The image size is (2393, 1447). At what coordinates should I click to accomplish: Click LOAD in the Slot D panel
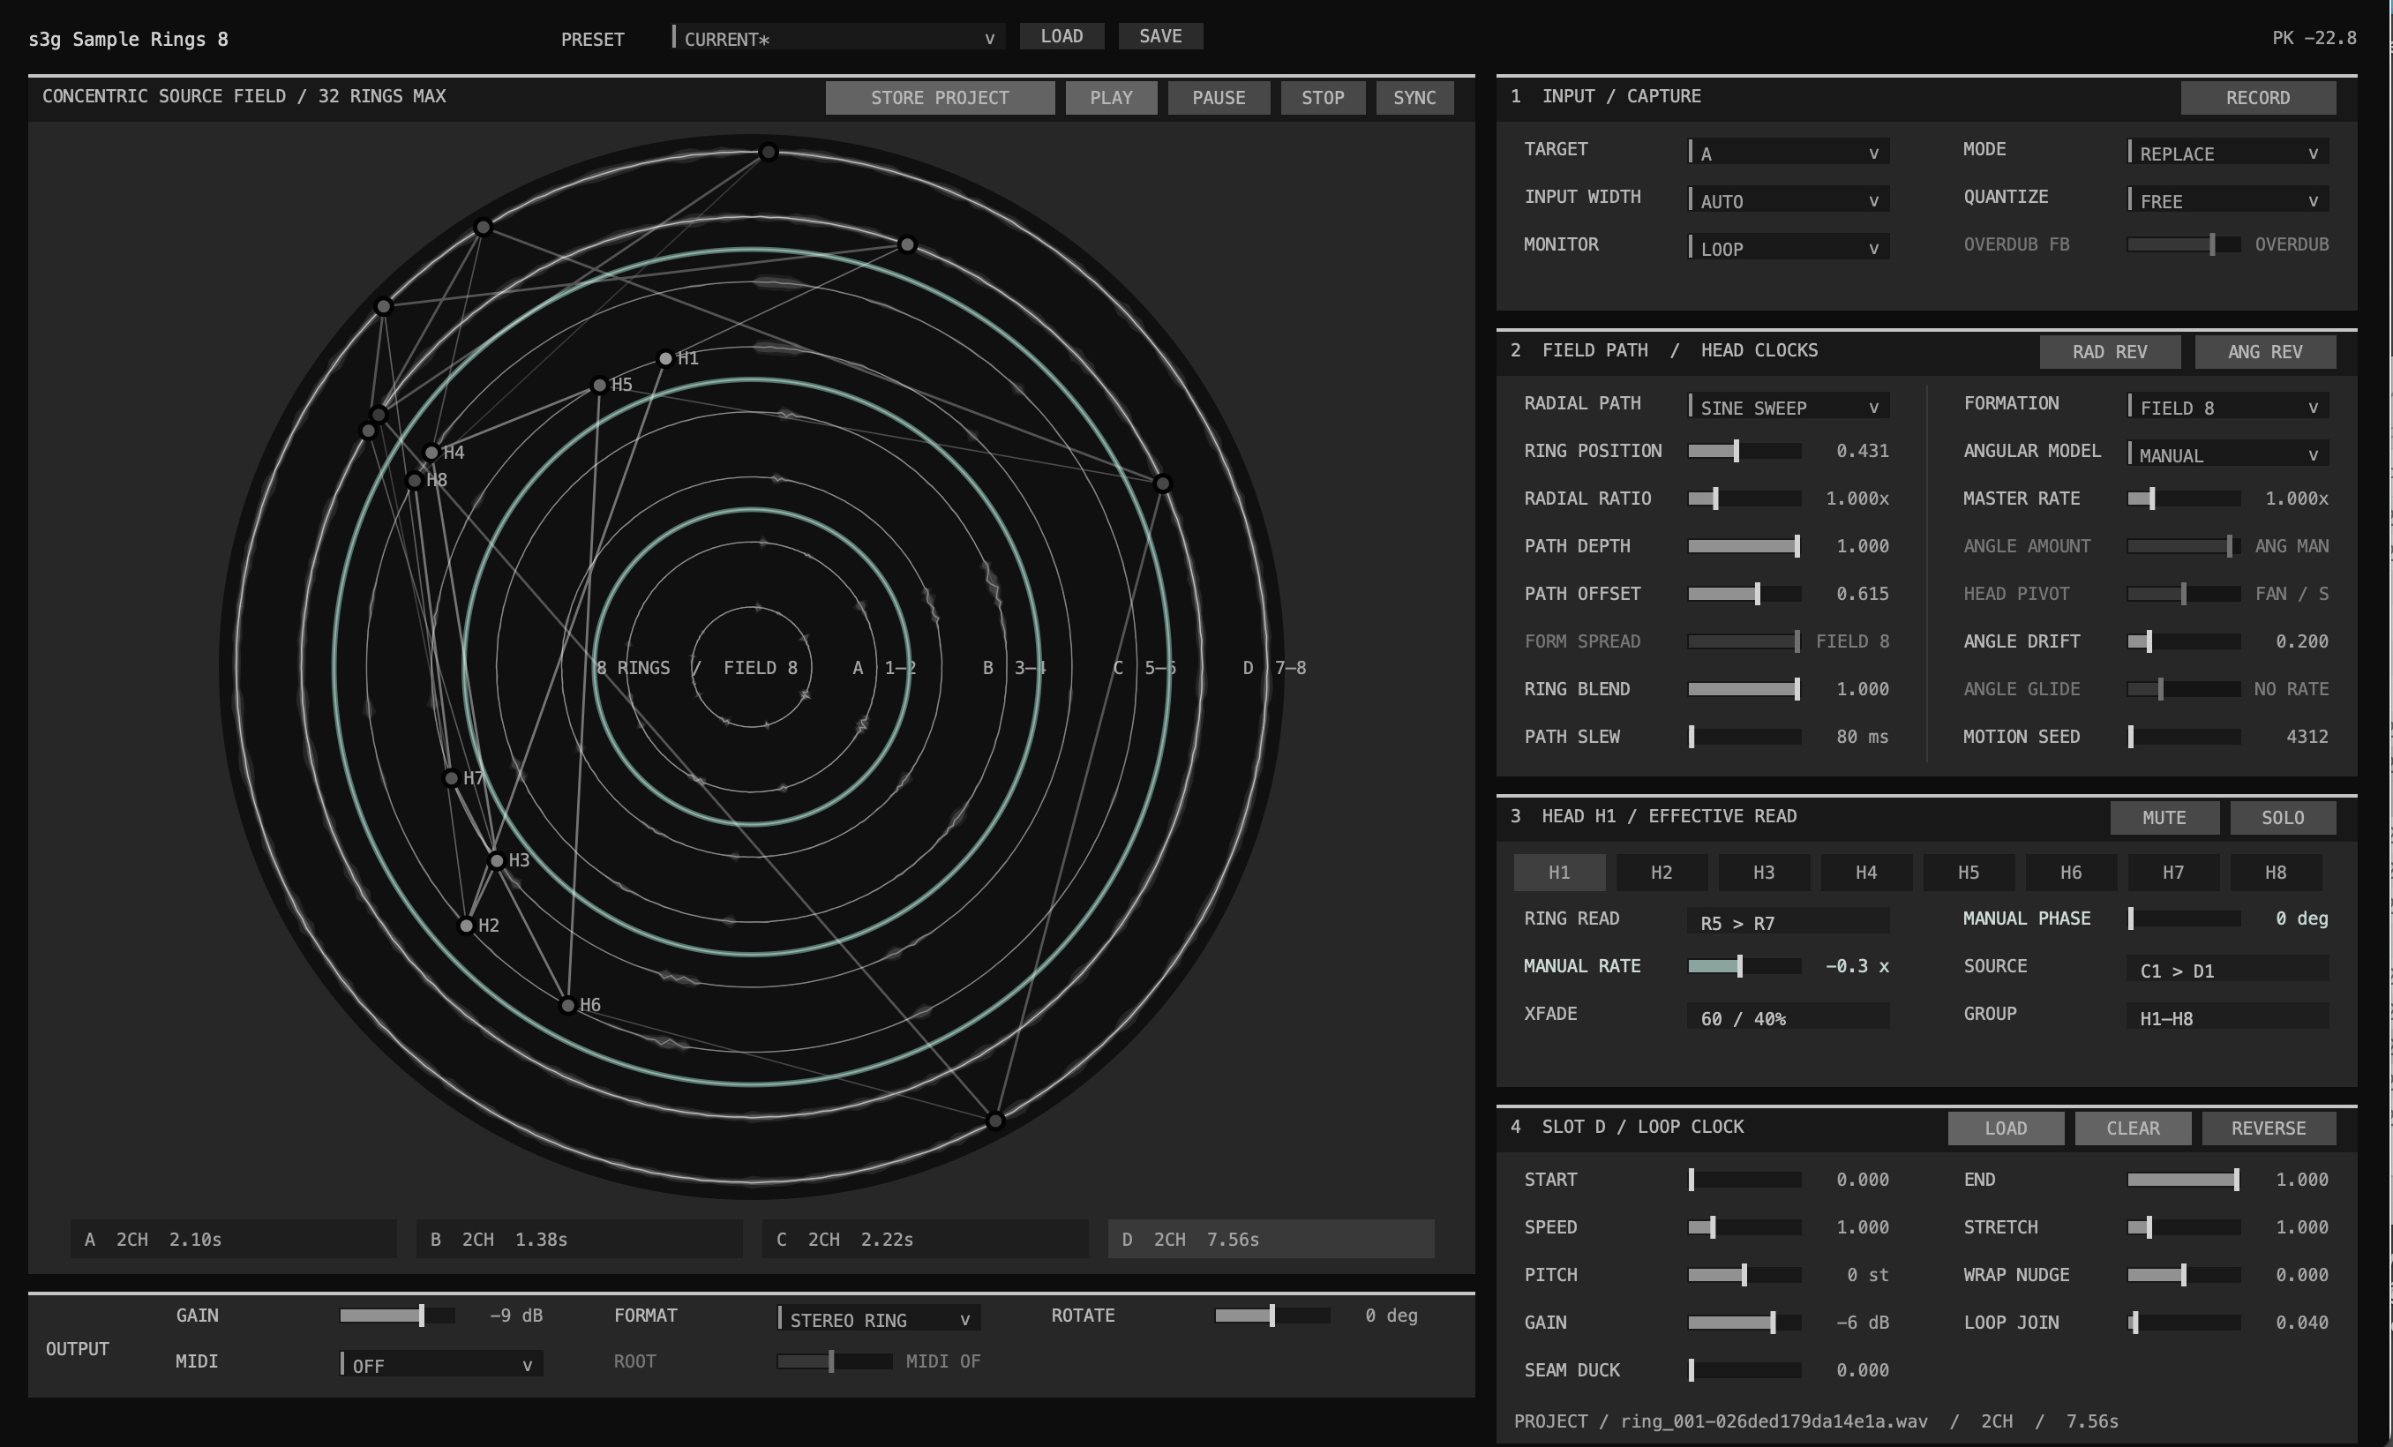[x=2006, y=1128]
